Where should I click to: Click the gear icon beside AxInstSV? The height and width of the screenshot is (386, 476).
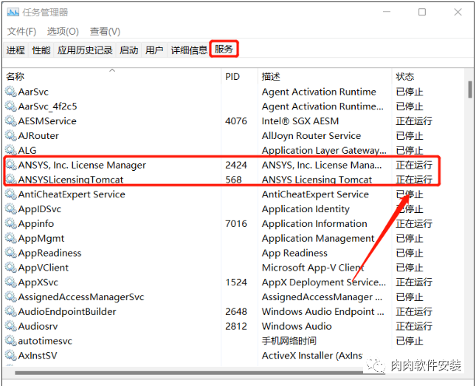pyautogui.click(x=10, y=355)
